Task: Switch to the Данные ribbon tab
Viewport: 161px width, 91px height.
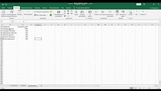Action: point(45,8)
